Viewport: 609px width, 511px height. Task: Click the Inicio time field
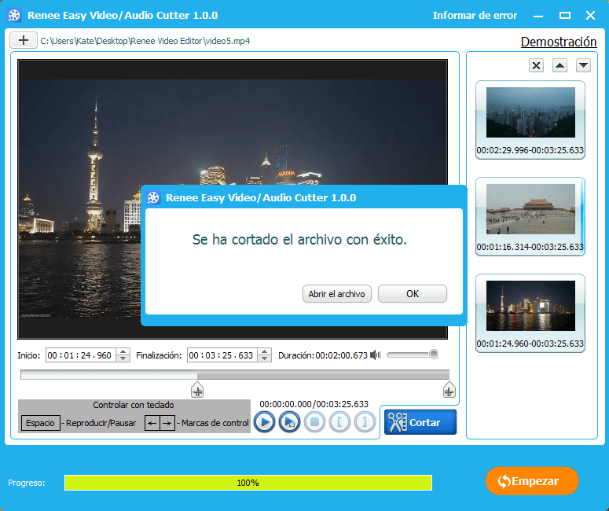[x=81, y=355]
